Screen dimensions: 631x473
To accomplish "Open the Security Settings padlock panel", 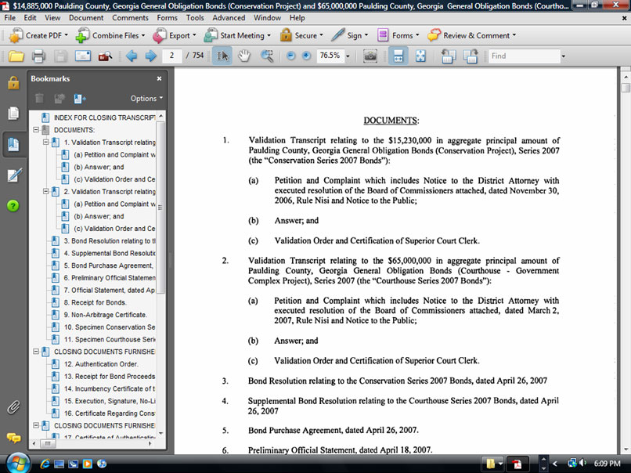I will coord(13,83).
